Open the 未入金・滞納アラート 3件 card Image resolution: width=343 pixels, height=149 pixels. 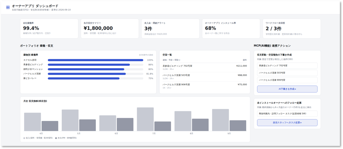tap(170, 28)
